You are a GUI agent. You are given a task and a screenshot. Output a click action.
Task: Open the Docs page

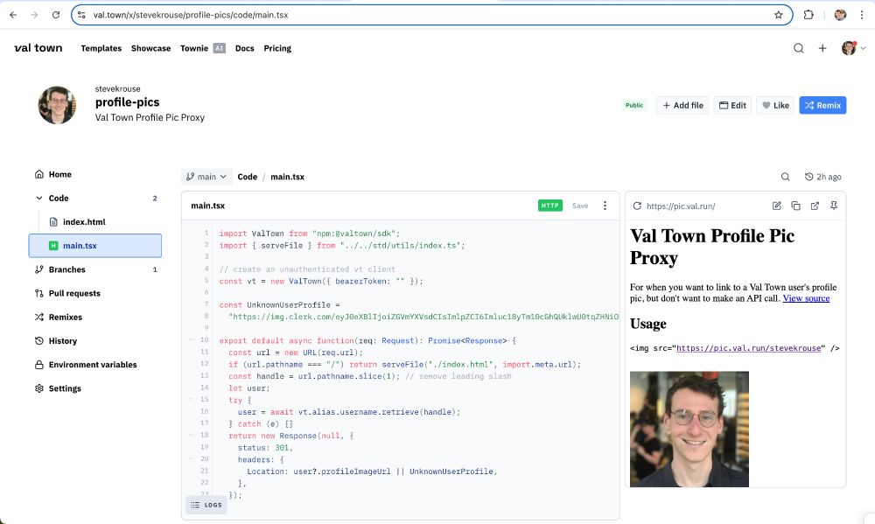[244, 48]
